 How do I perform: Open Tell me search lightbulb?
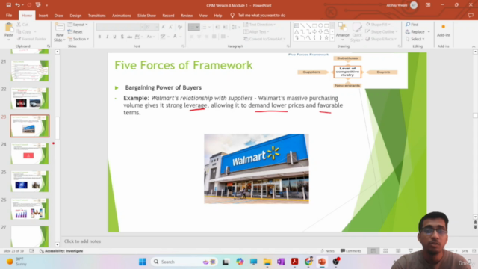pyautogui.click(x=232, y=15)
